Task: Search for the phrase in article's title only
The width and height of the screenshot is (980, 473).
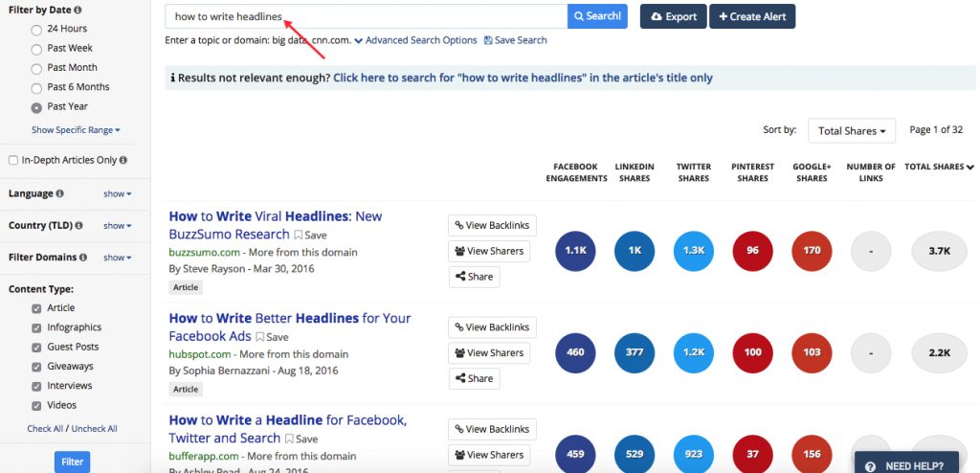Action: pyautogui.click(x=523, y=79)
